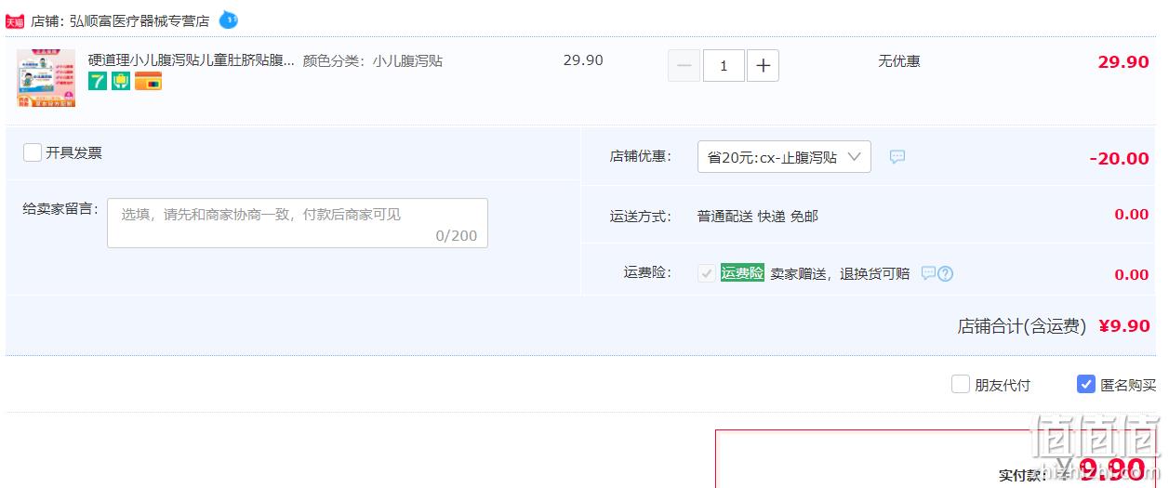1169x488 pixels.
Task: Click the unit price 29.90 in black
Action: tap(583, 60)
